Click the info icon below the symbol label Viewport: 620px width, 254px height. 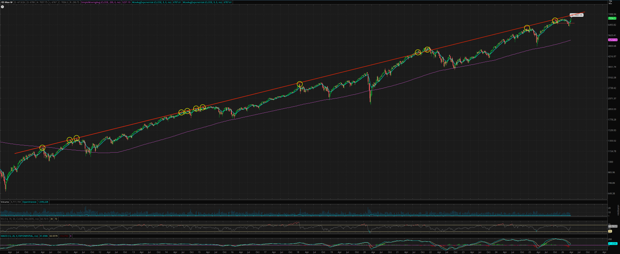tap(3, 7)
